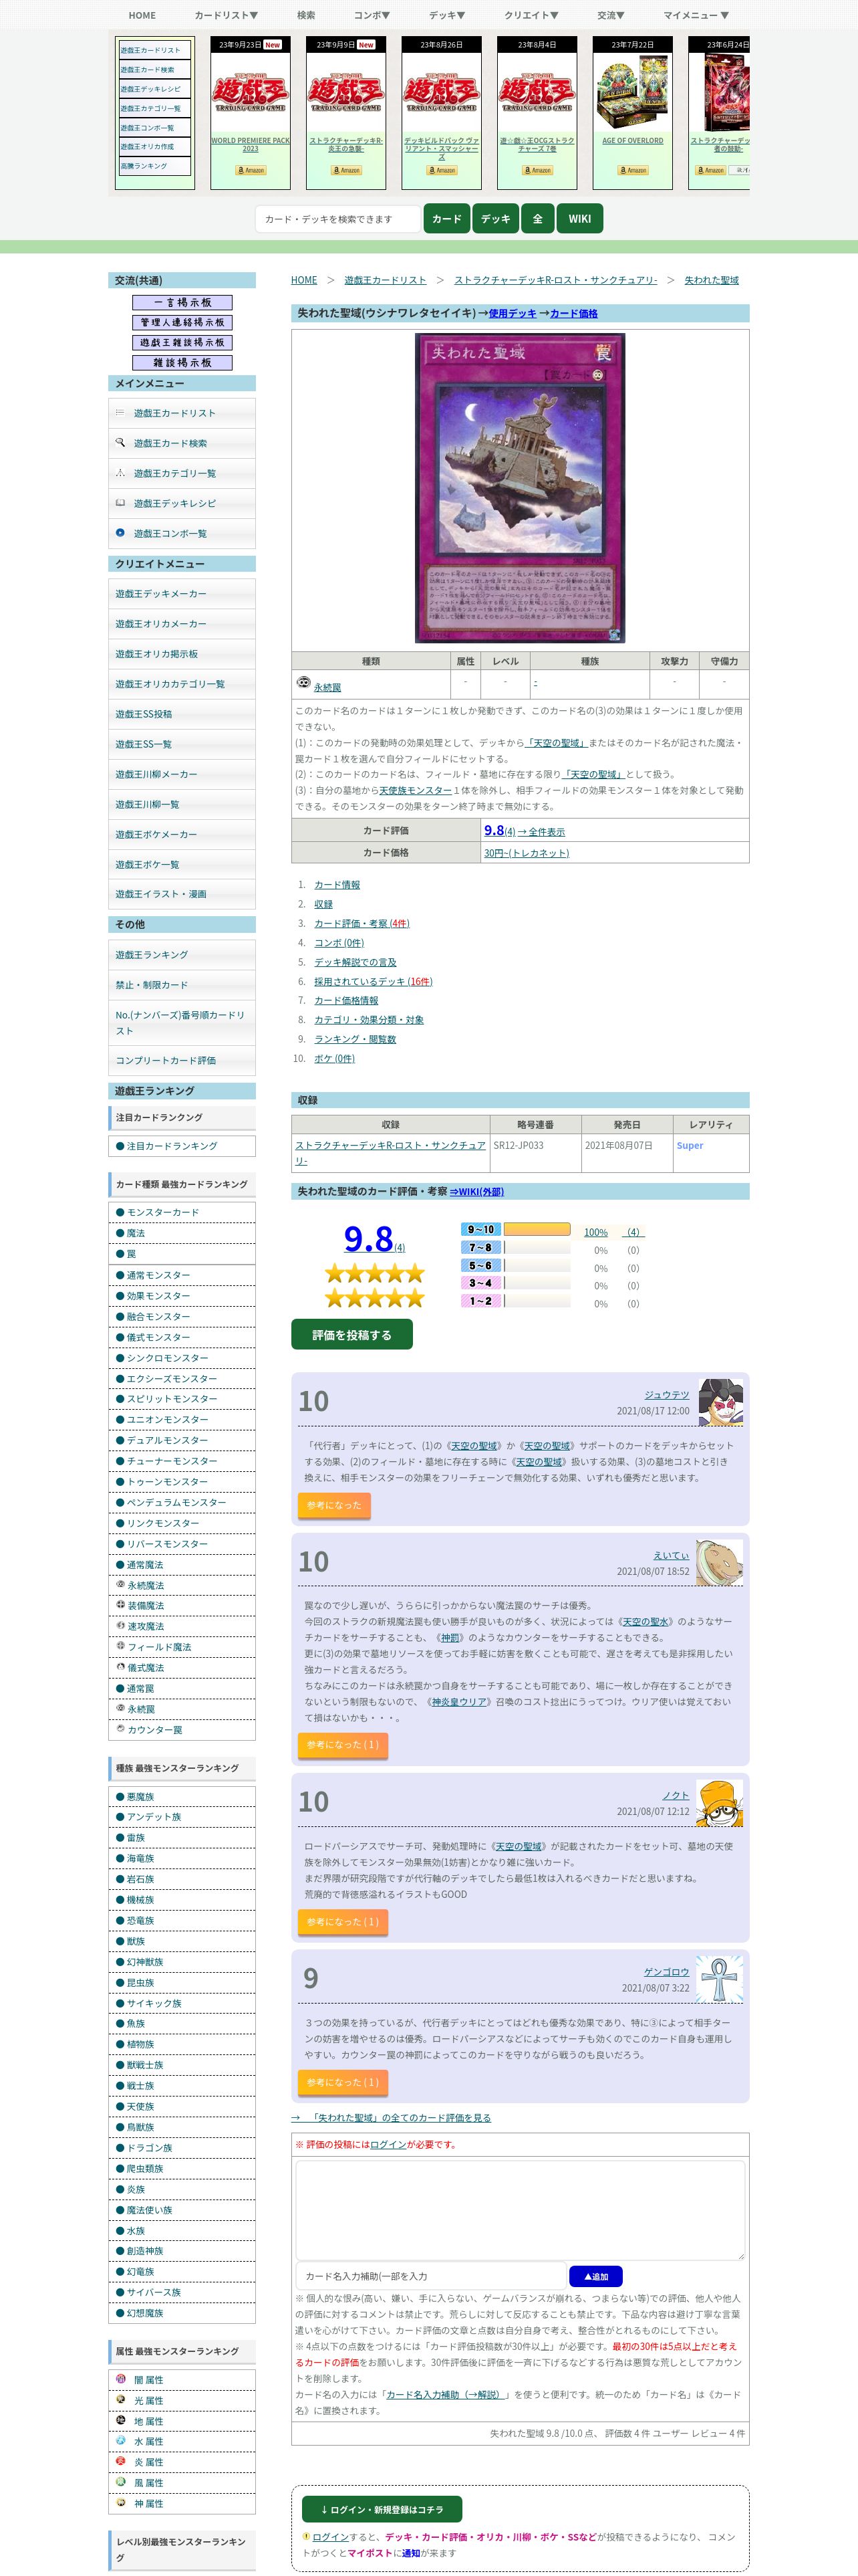Click the list icon beside 遊戯王カードリスト
858x2576 pixels.
120,412
